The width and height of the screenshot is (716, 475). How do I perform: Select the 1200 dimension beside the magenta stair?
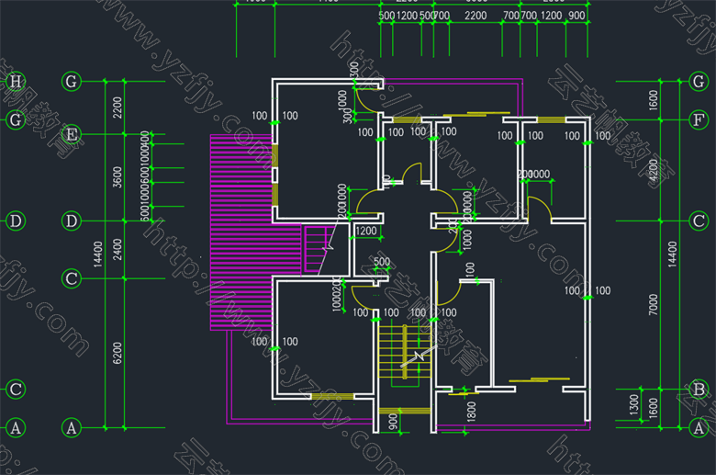click(x=366, y=231)
